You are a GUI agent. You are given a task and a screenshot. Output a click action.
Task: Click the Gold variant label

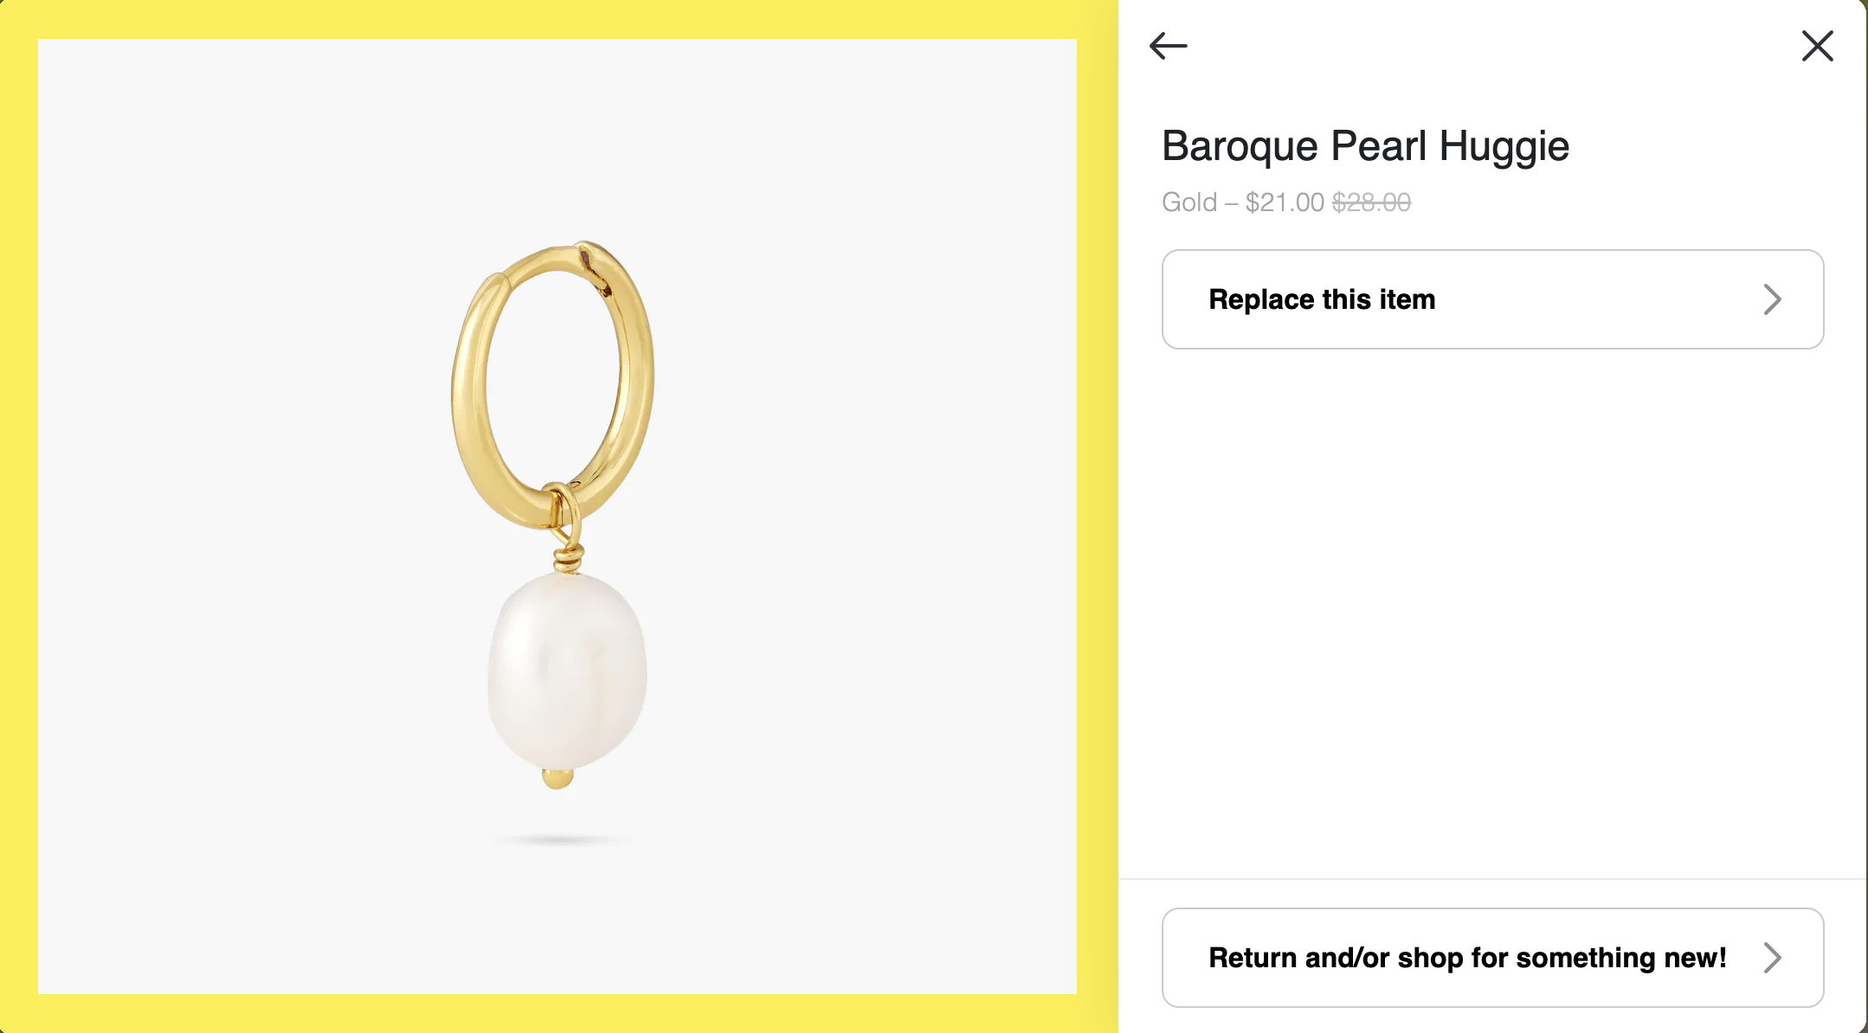(1188, 202)
